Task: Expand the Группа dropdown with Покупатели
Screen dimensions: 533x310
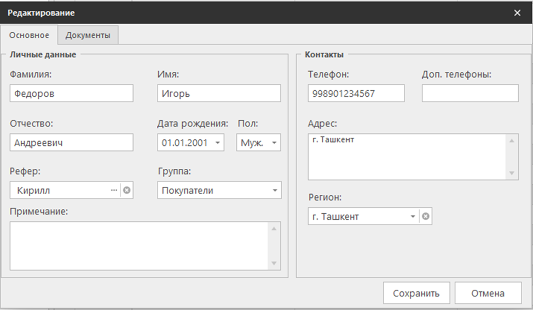Action: tap(274, 191)
